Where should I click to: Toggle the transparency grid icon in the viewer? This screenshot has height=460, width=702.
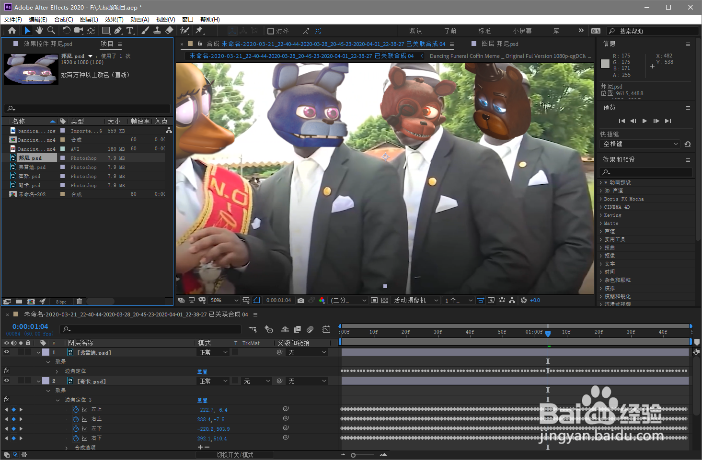click(385, 301)
